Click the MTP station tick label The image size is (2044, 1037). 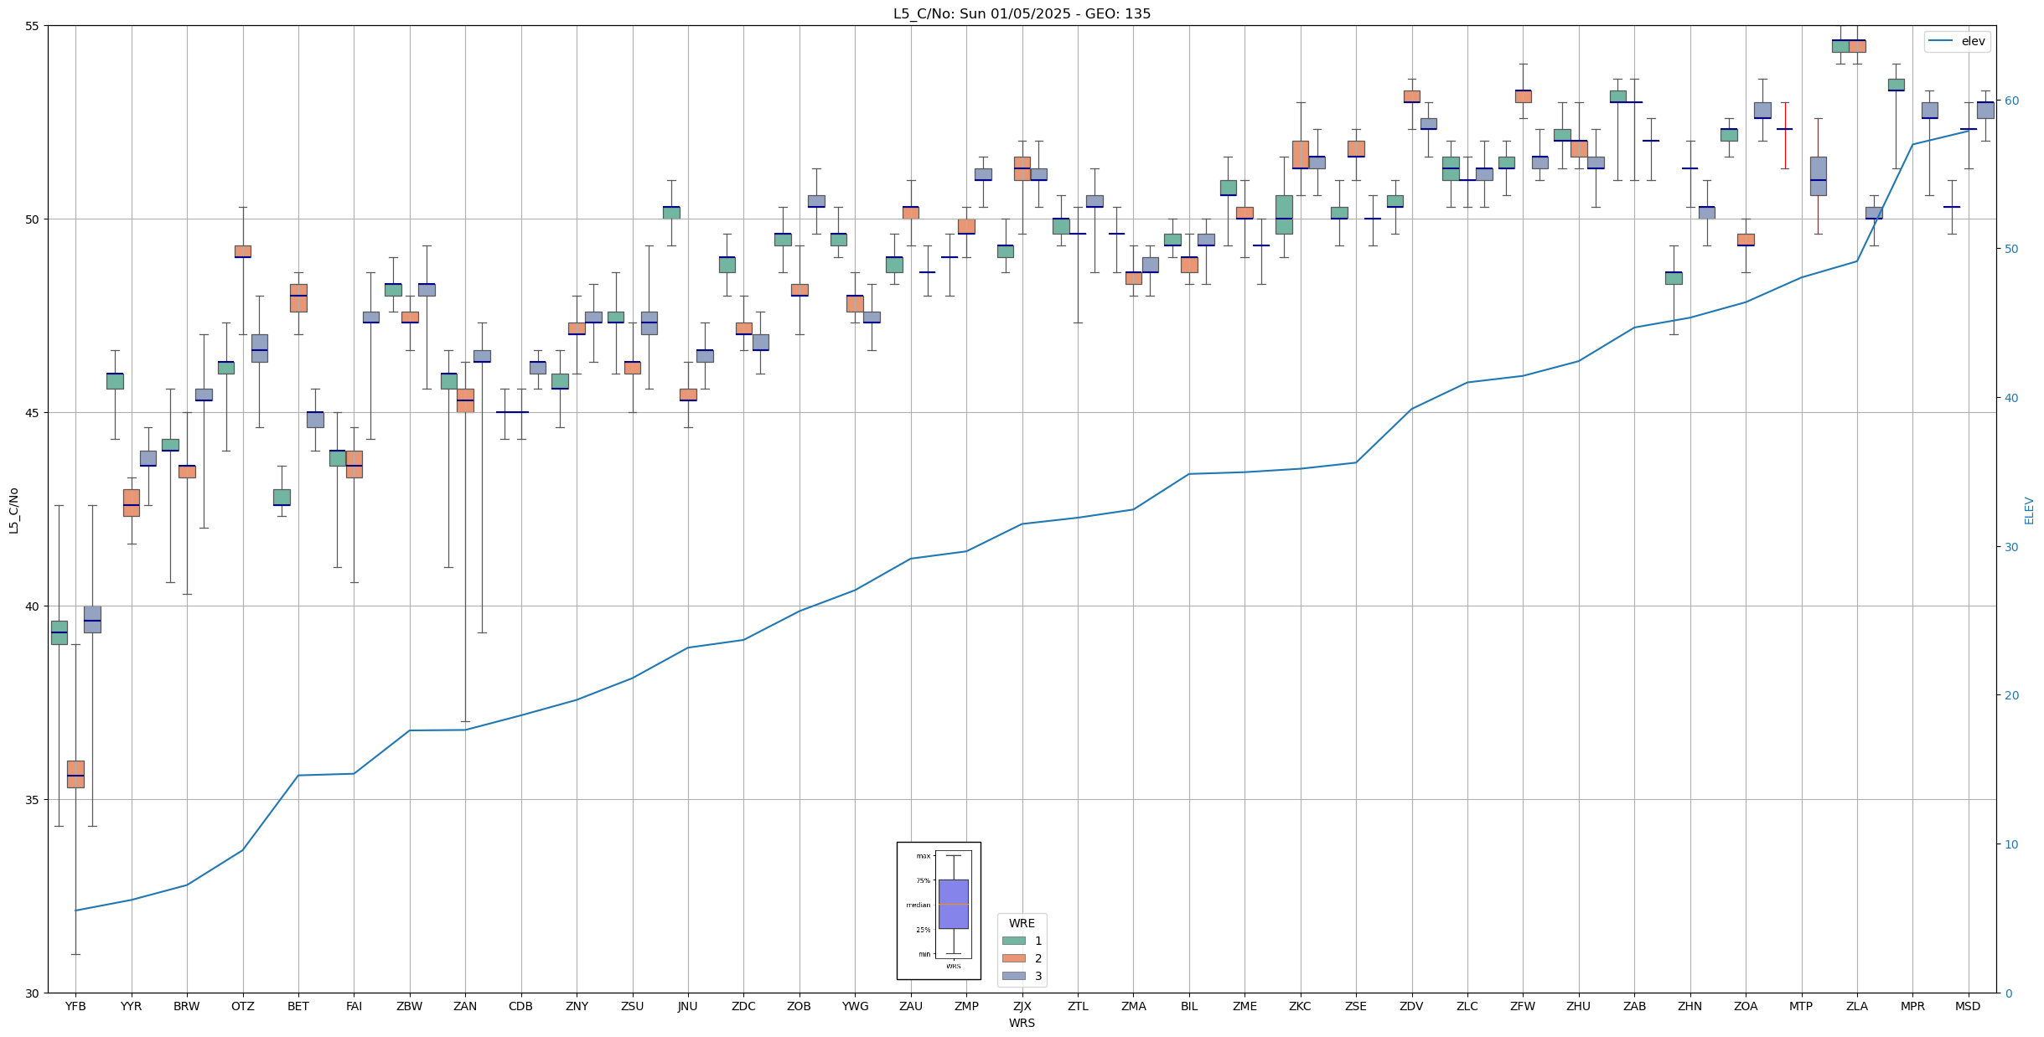(1801, 1007)
